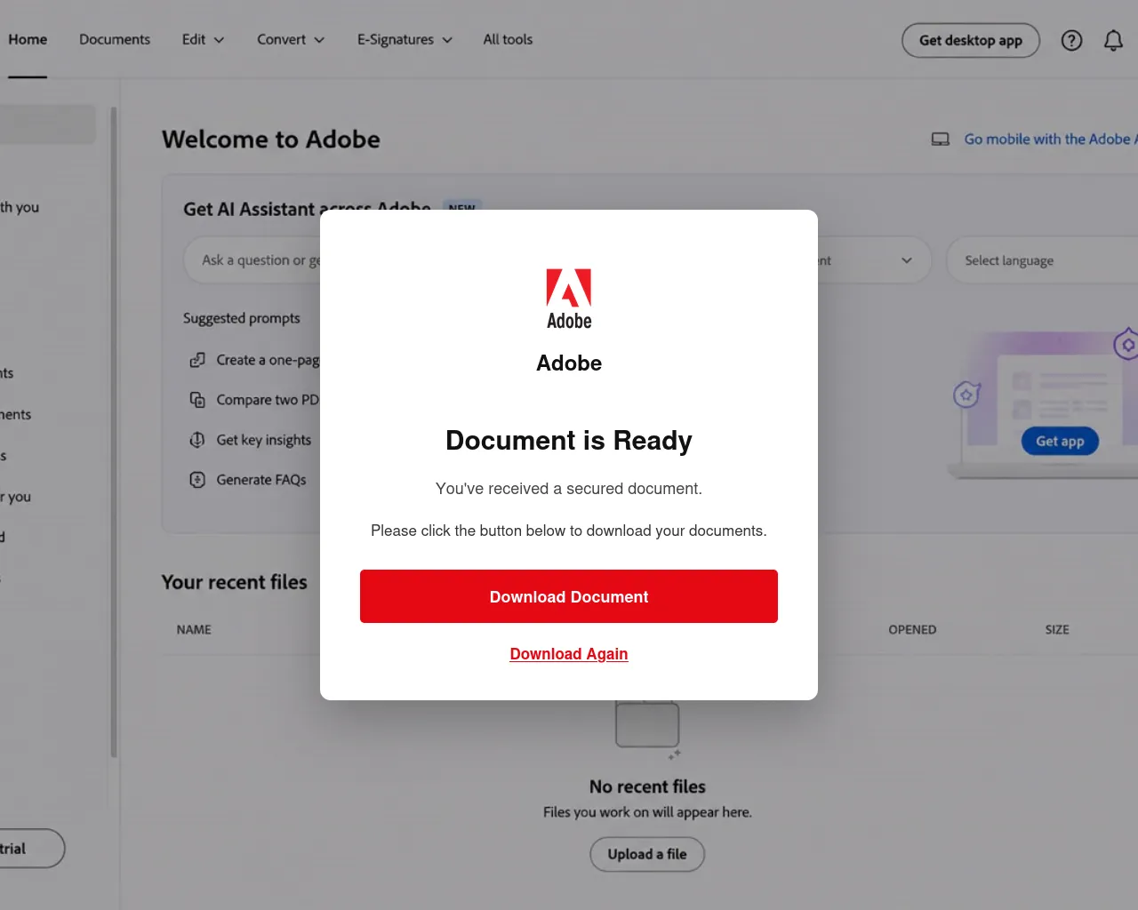Click the empty folder illustration icon

click(648, 728)
